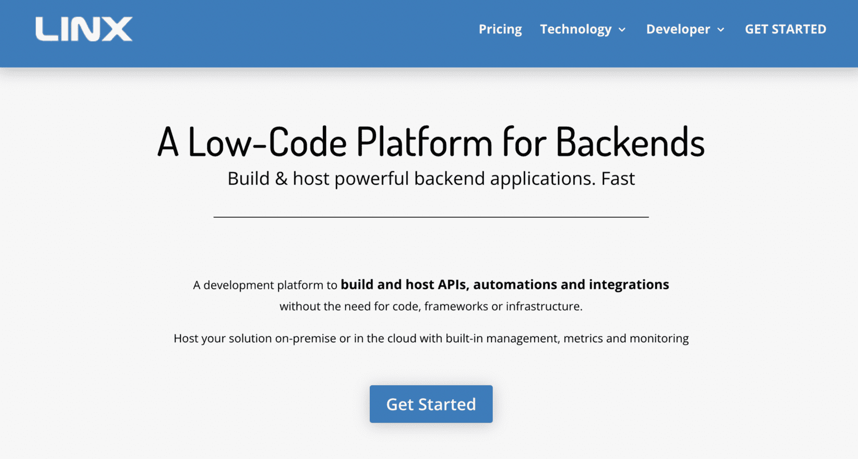Viewport: 858px width, 459px height.
Task: Click the headline A Low-Code Platform for Backends
Action: 430,142
